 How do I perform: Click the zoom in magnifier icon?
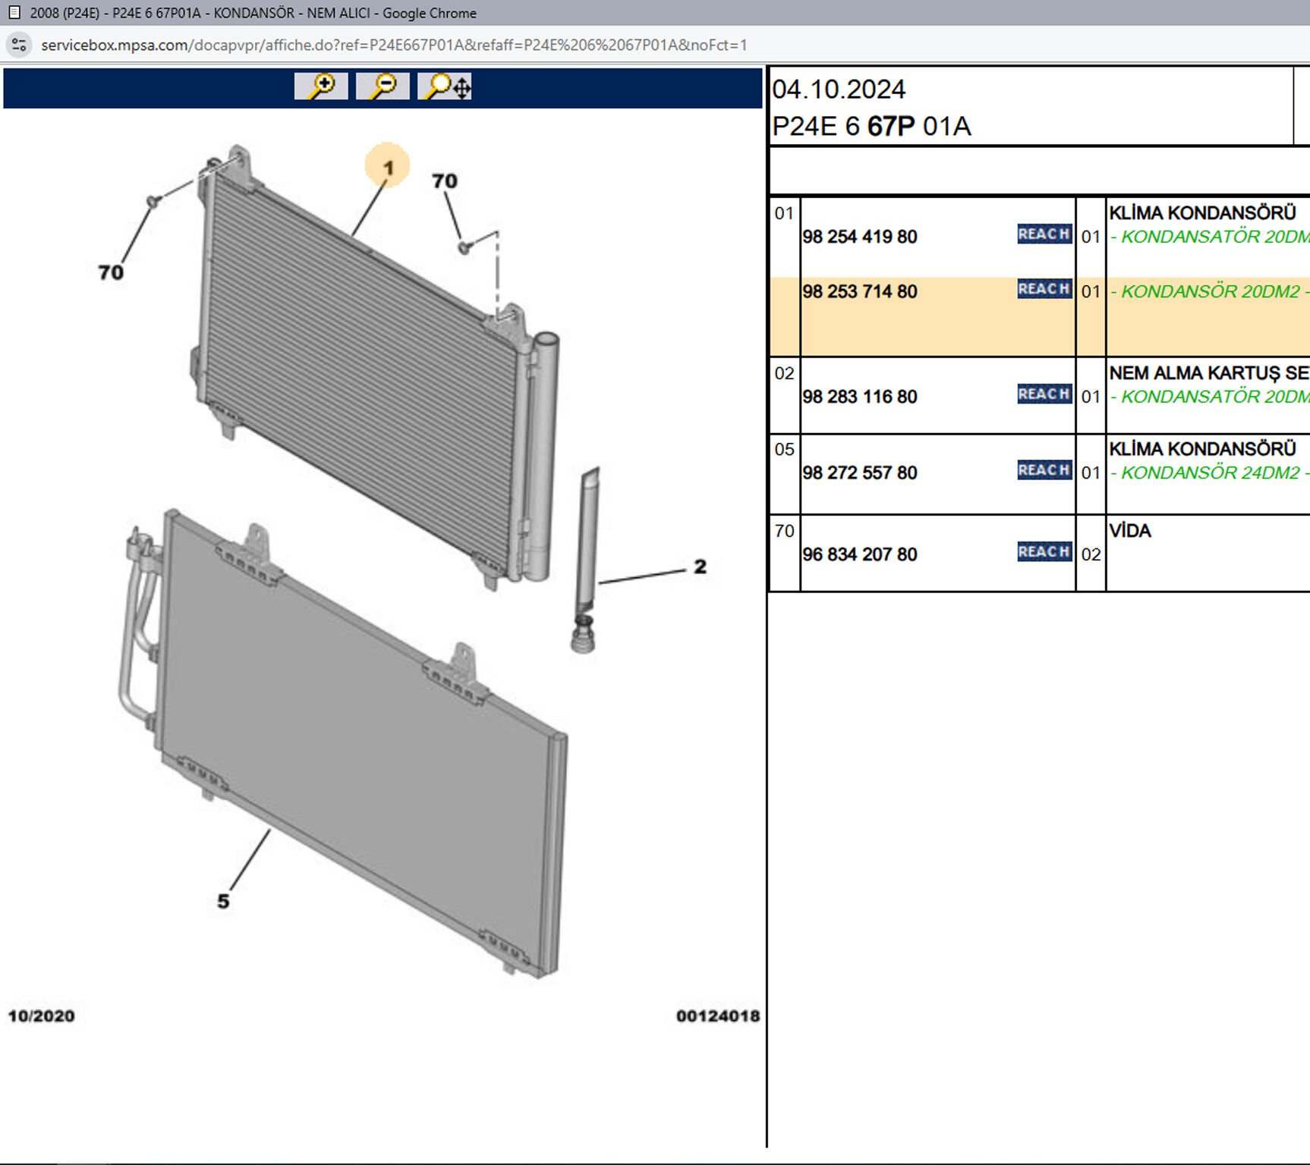[x=321, y=86]
